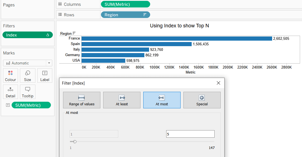Click the Pages shelf label
Image resolution: width=302 pixels, height=157 pixels.
click(x=9, y=5)
